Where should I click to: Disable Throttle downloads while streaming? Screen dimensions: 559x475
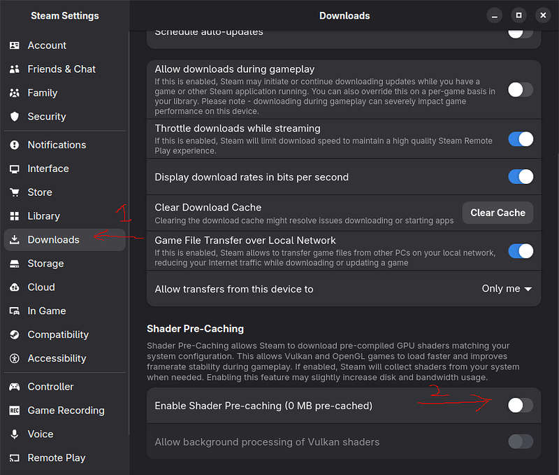521,139
